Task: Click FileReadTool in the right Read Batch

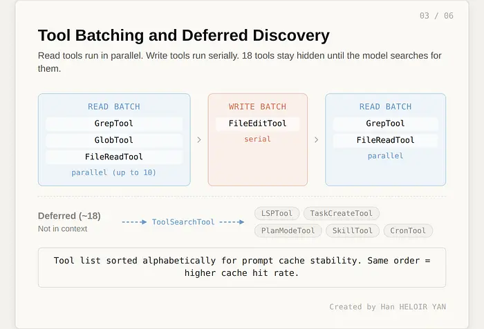Action: tap(385, 140)
